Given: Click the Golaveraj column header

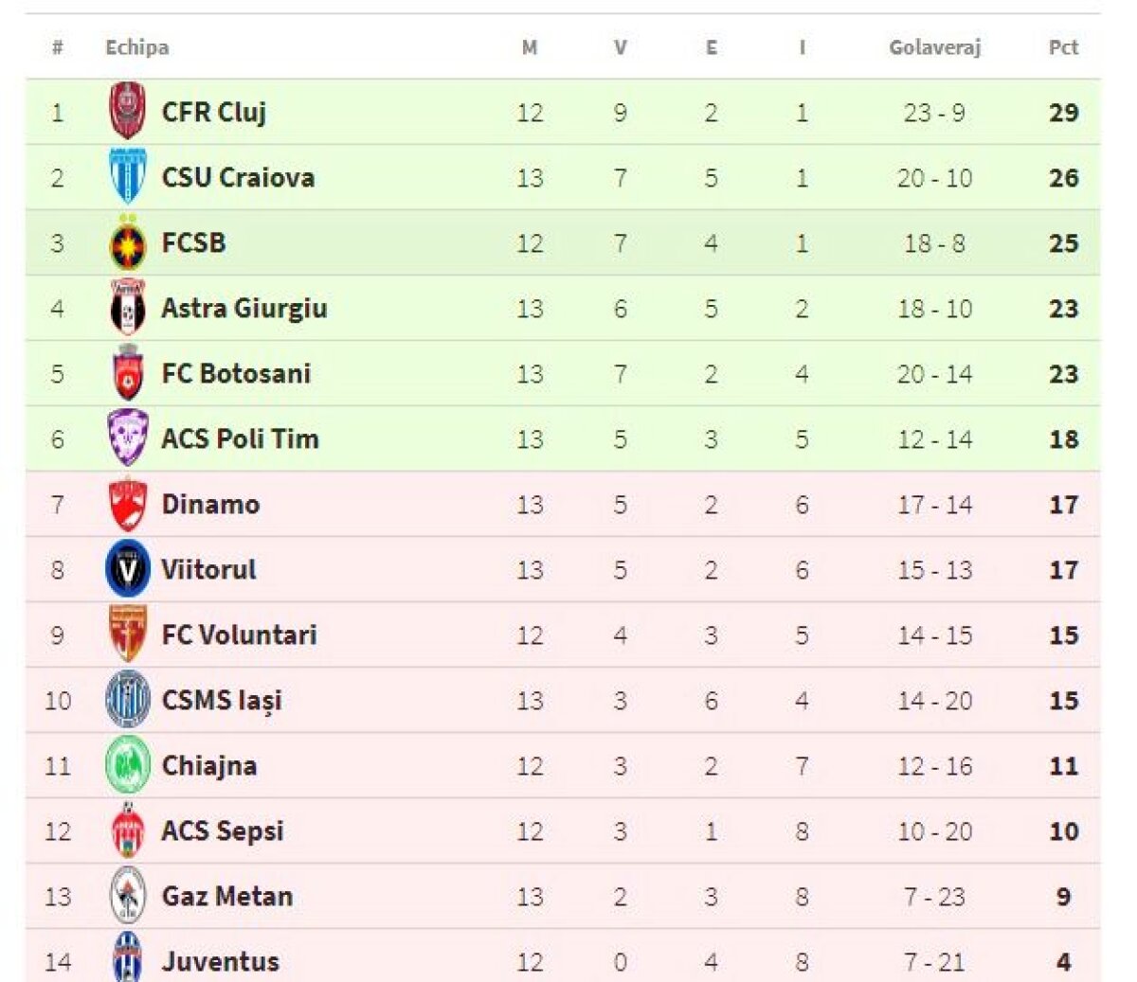Looking at the screenshot, I should click(x=934, y=47).
